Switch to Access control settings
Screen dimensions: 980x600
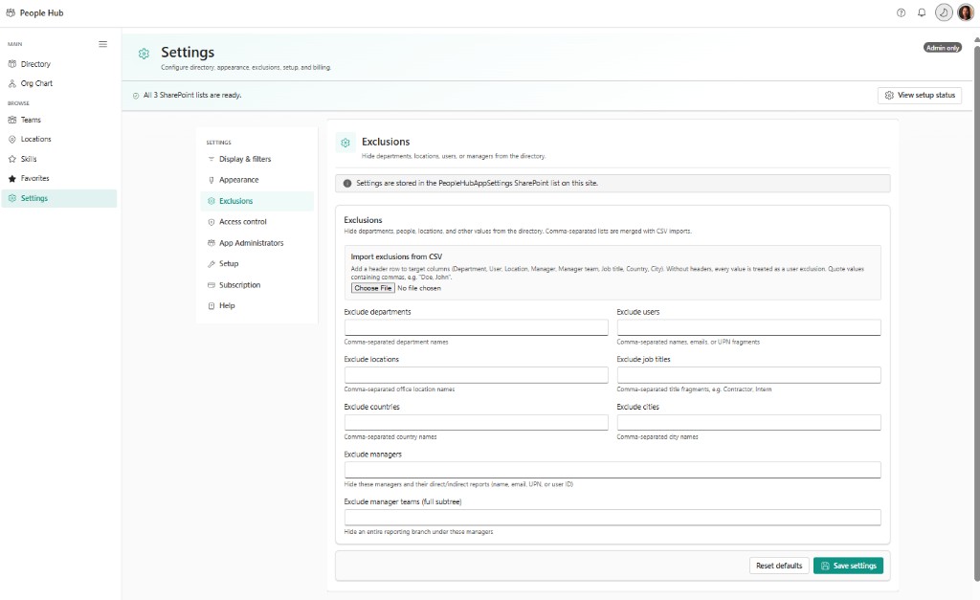[x=256, y=222]
